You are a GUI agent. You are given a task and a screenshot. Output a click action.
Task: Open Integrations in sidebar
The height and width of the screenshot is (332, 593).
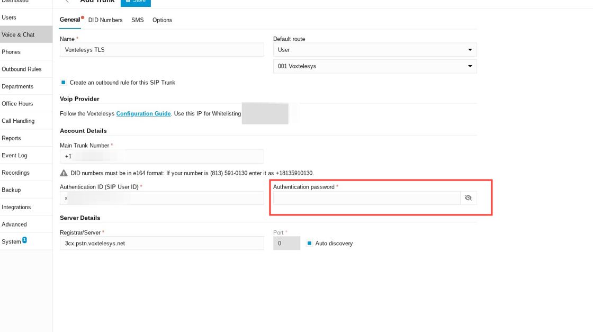click(x=26, y=207)
